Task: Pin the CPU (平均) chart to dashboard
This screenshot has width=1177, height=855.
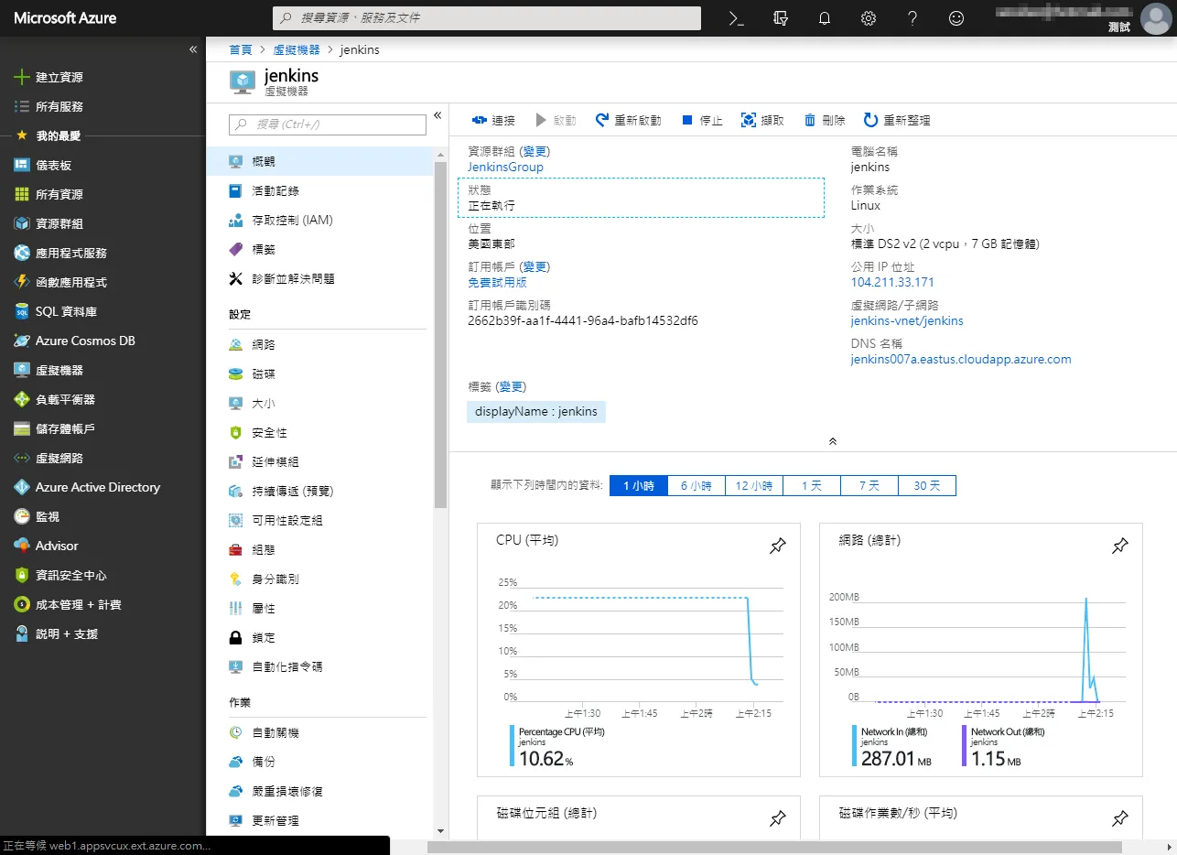Action: pos(777,547)
